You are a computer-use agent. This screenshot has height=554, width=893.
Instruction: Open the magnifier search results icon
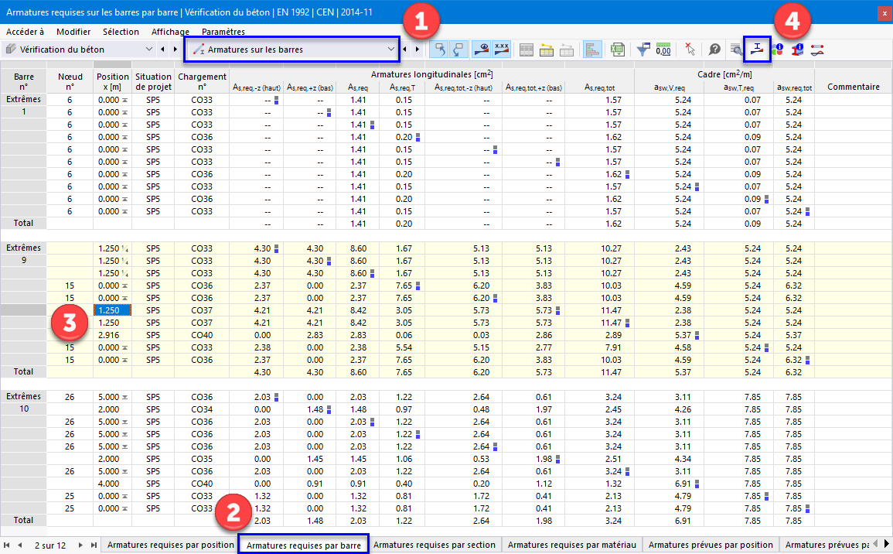point(735,49)
